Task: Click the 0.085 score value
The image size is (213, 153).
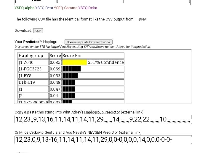Action: click(55, 62)
